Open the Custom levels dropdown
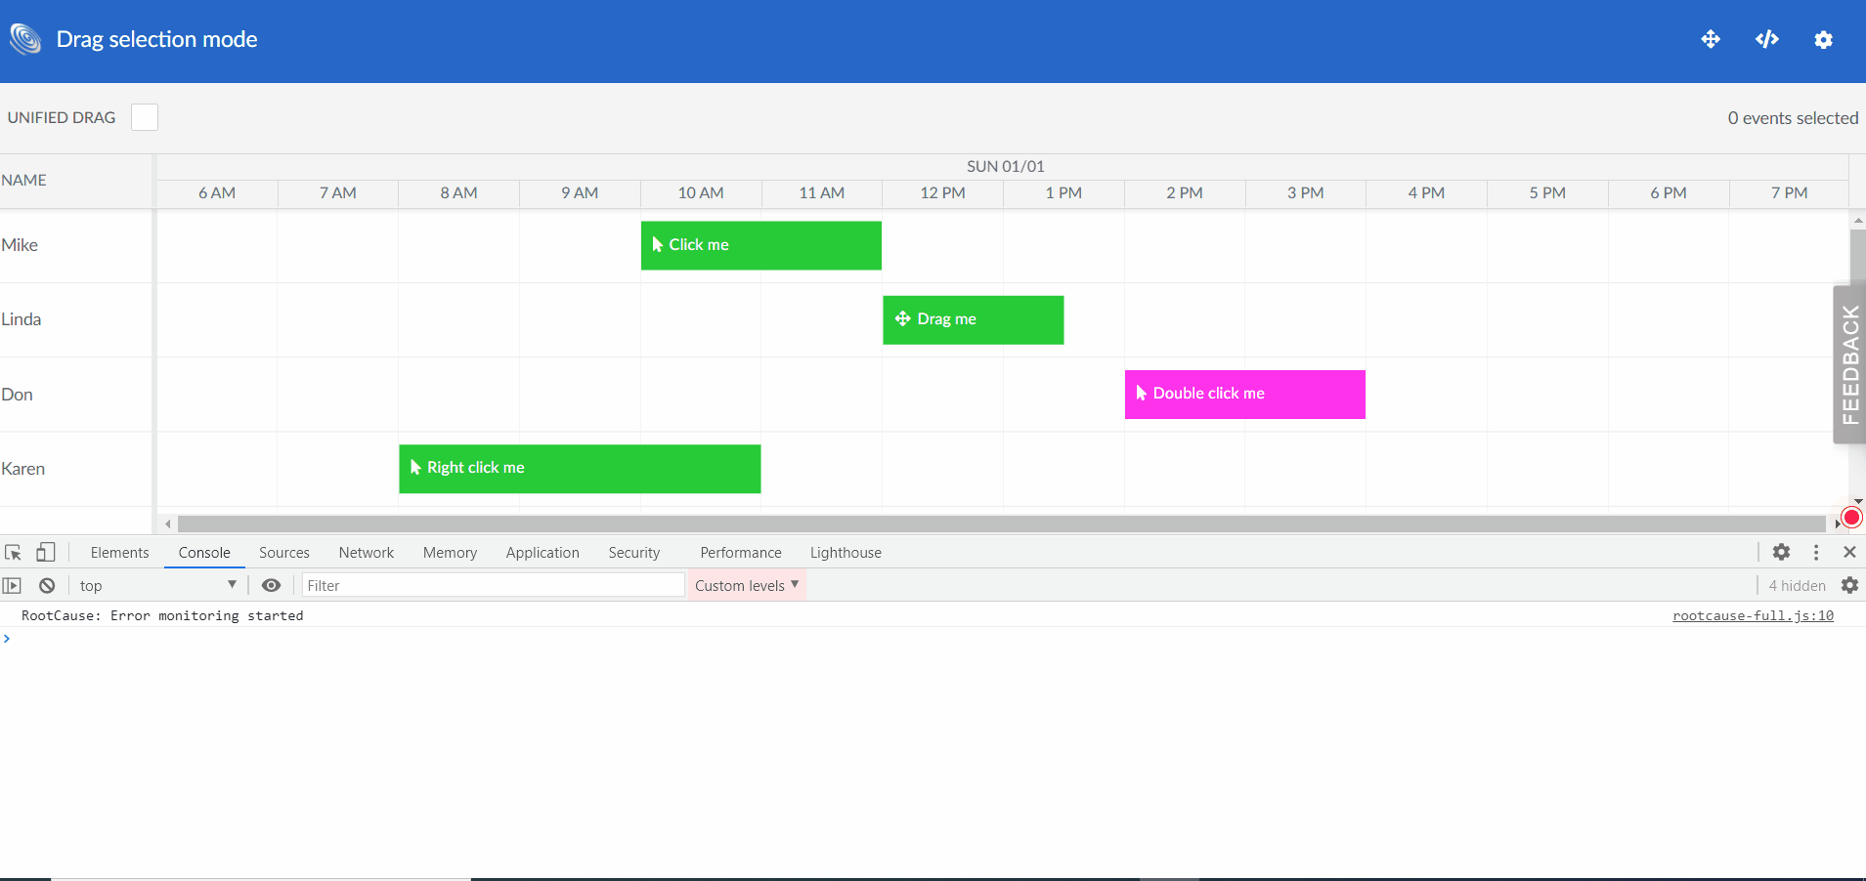 745,585
